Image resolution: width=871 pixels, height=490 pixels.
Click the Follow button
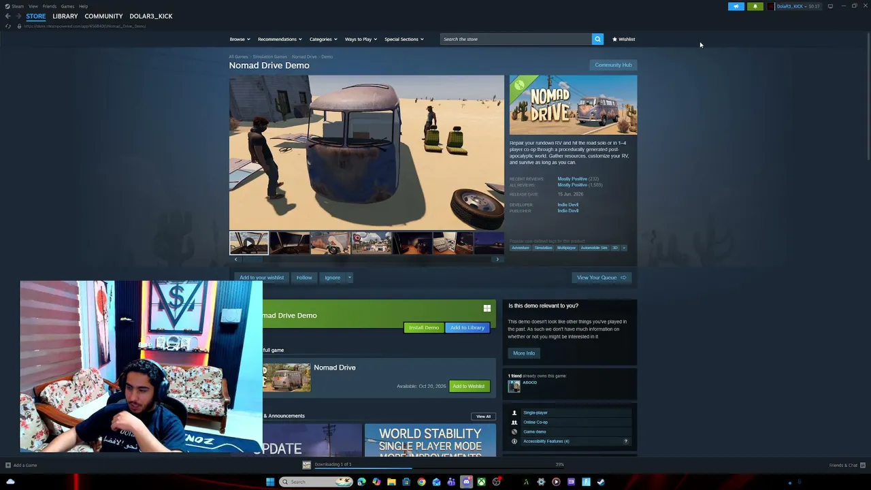click(304, 278)
